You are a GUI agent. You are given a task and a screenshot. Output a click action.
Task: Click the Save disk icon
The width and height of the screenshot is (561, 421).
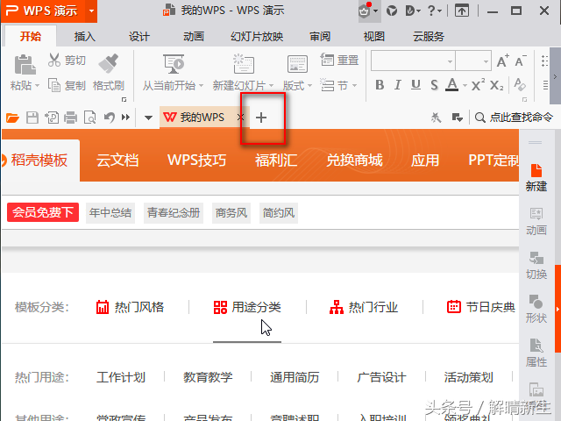(x=32, y=118)
